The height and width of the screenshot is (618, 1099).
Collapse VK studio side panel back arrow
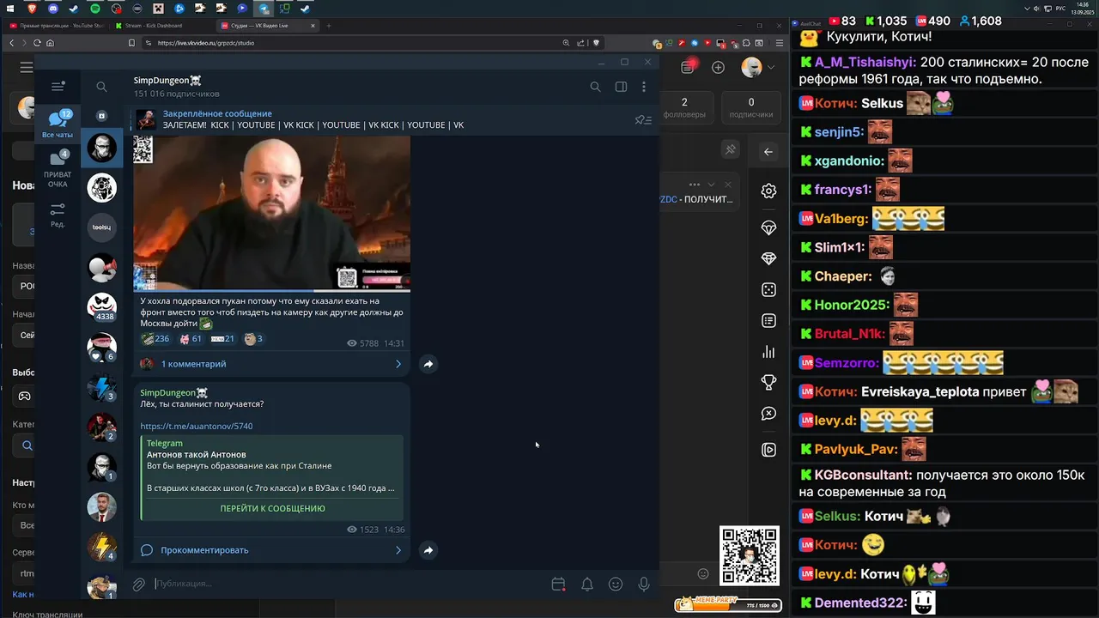click(768, 152)
